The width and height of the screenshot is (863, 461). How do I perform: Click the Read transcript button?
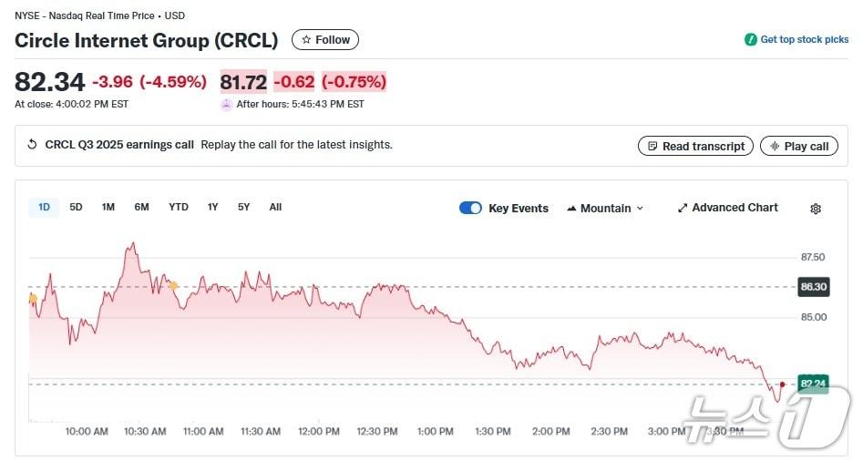pyautogui.click(x=696, y=146)
